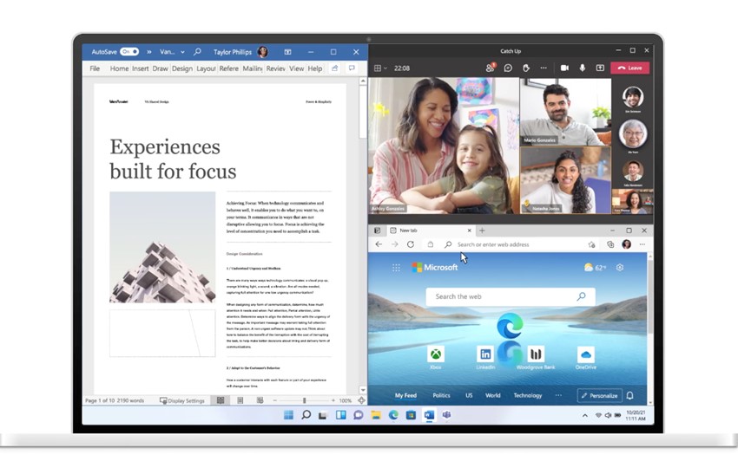Click the Share icon in Word's ribbon
This screenshot has width=738, height=461.
tap(334, 68)
